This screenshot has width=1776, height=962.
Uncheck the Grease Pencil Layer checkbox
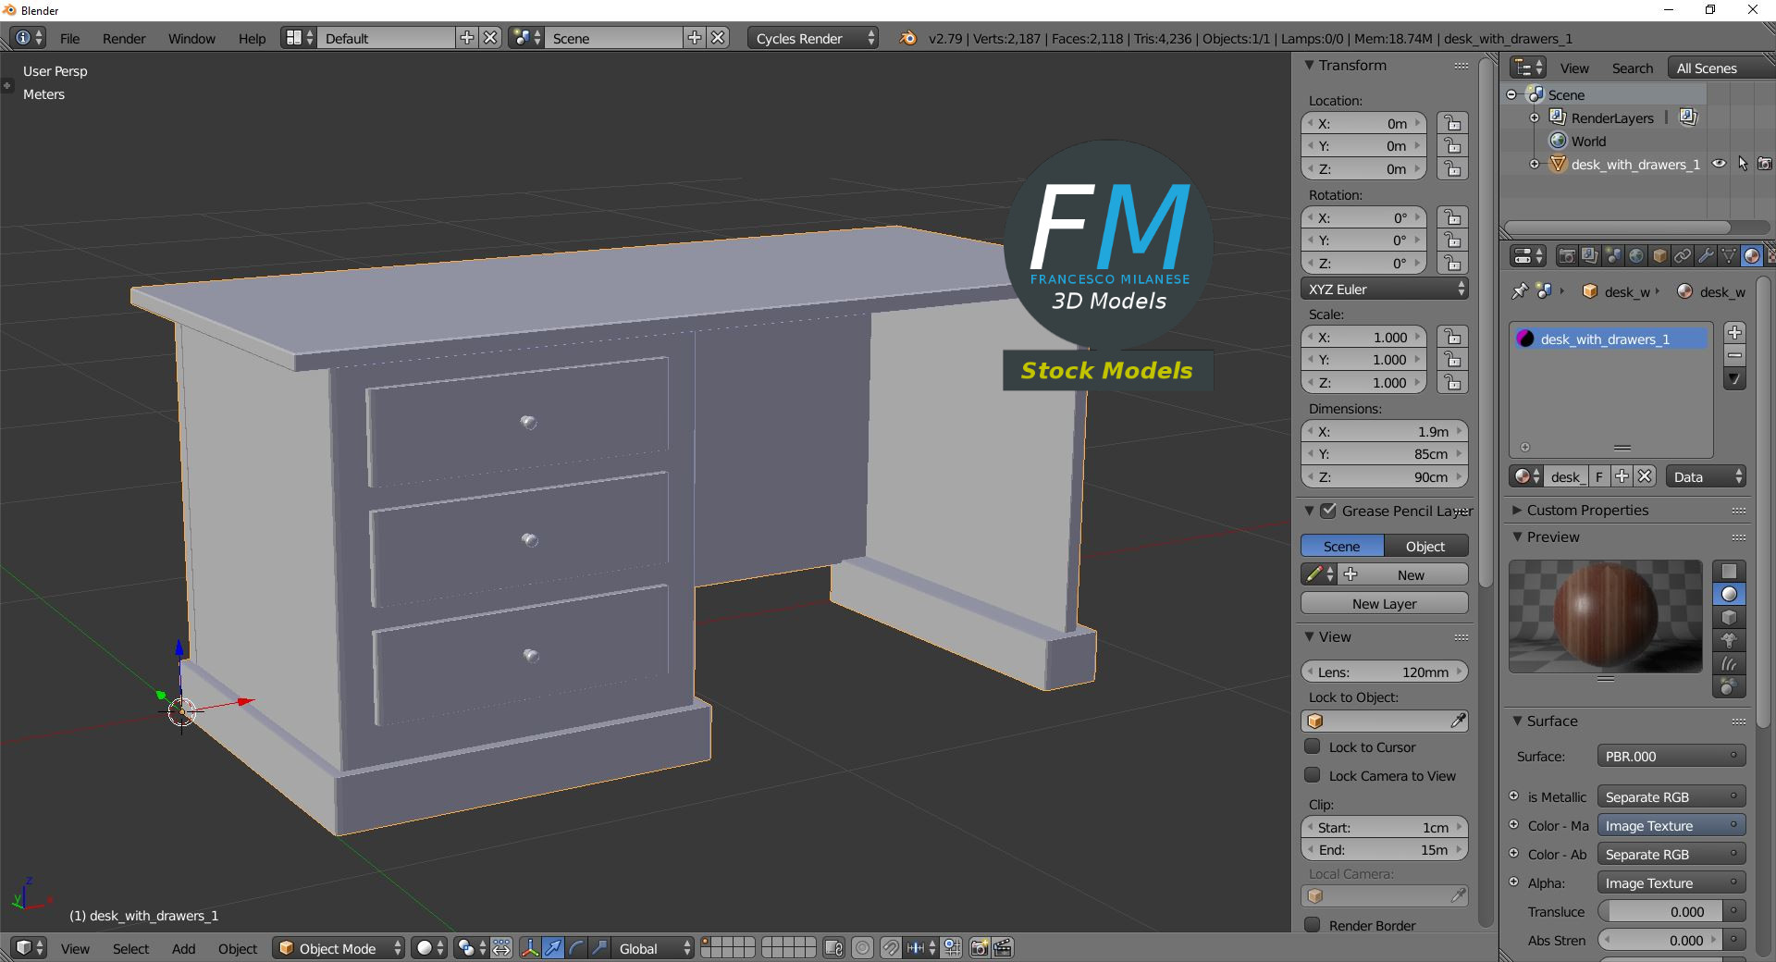point(1329,511)
